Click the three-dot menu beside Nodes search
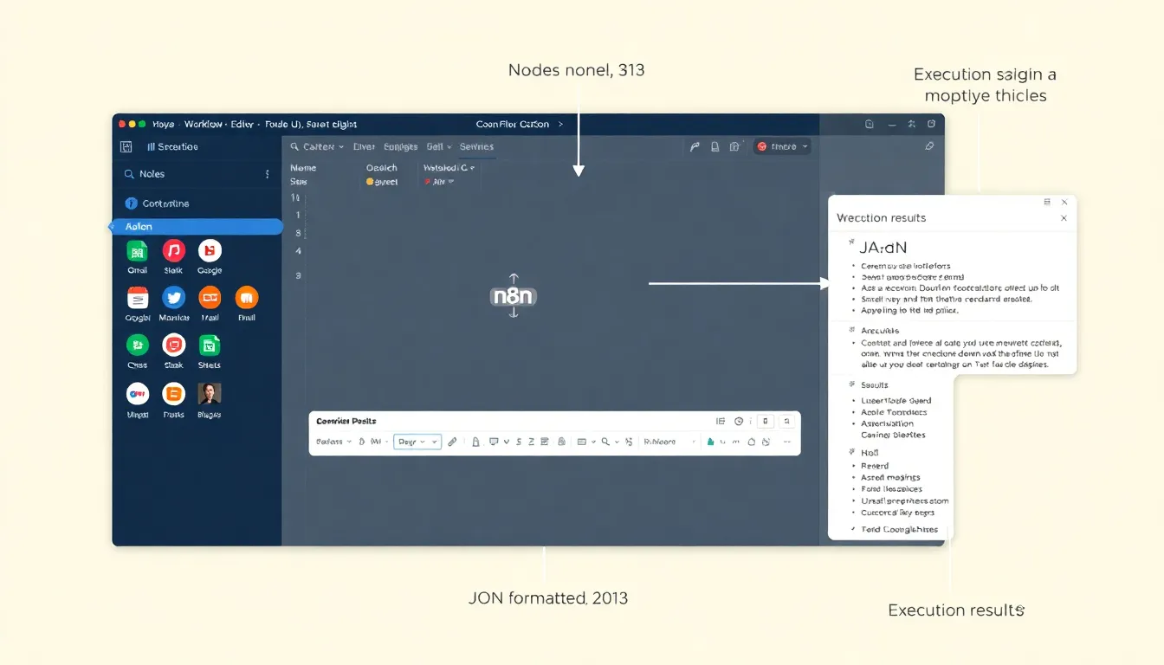Viewport: 1164px width, 665px height. tap(267, 174)
